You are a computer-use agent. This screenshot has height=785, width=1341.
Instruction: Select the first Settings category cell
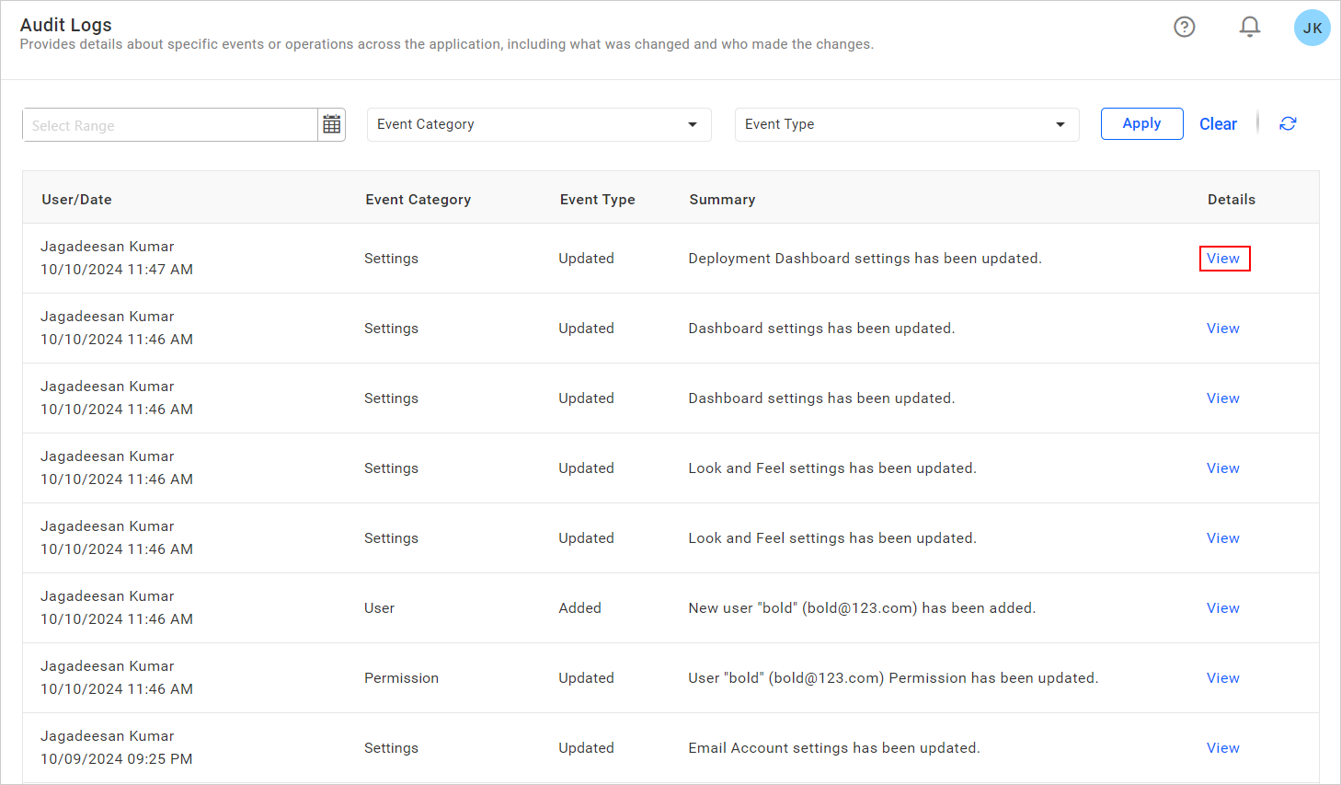pos(391,259)
